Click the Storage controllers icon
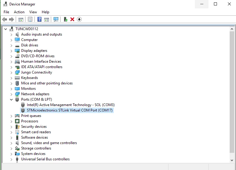Screen dimensions: 236x170 point(17,148)
